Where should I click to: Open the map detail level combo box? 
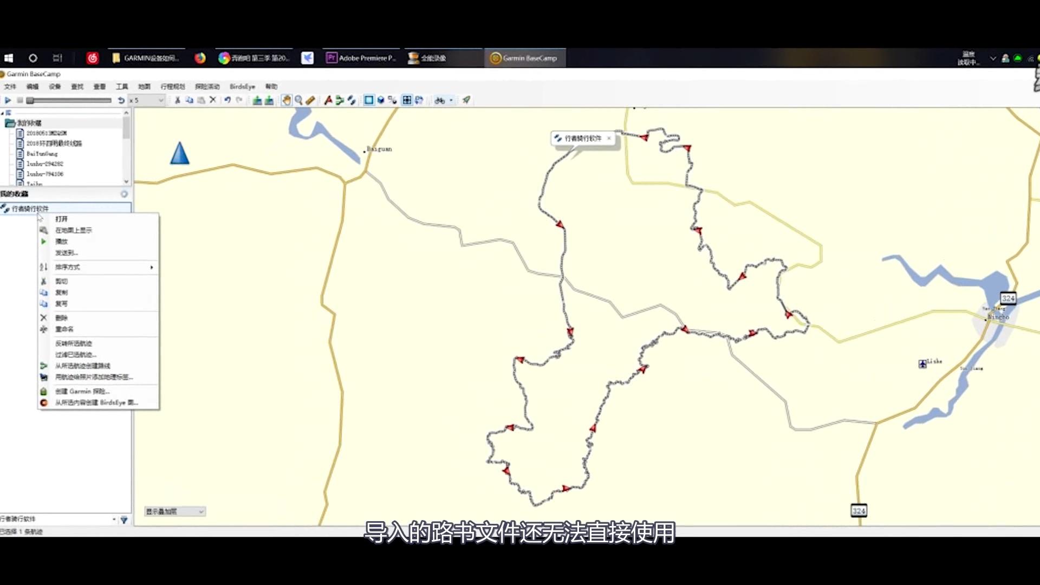click(x=173, y=511)
